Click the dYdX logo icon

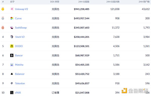click(x=12, y=92)
